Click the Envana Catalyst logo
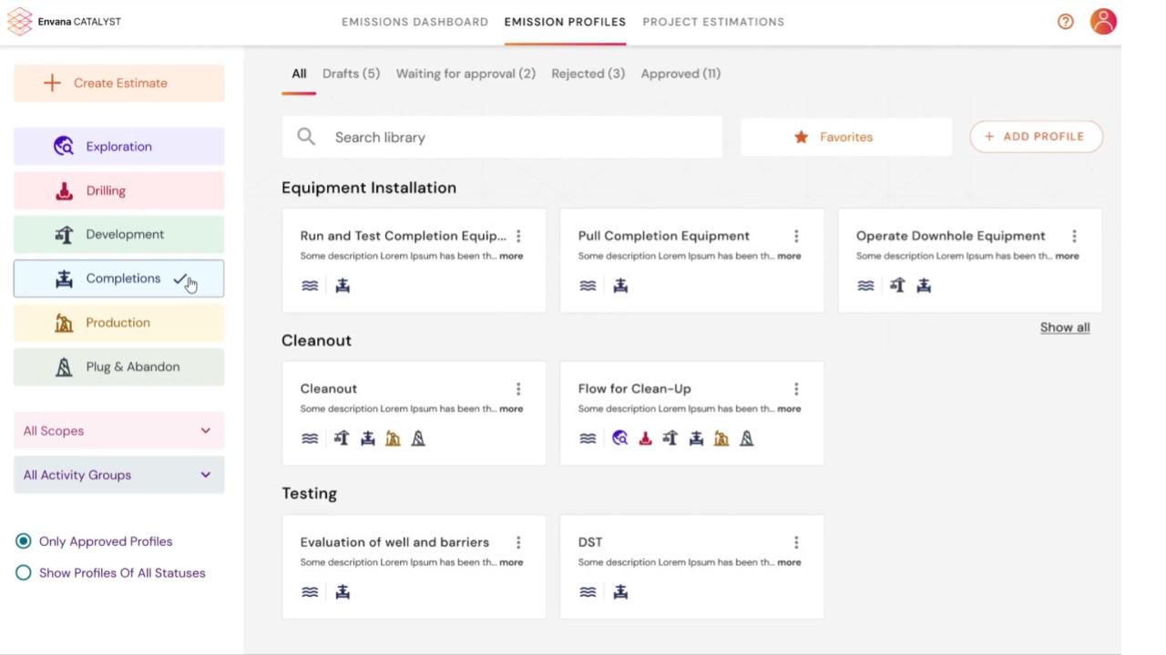The height and width of the screenshot is (655, 1166). point(62,20)
